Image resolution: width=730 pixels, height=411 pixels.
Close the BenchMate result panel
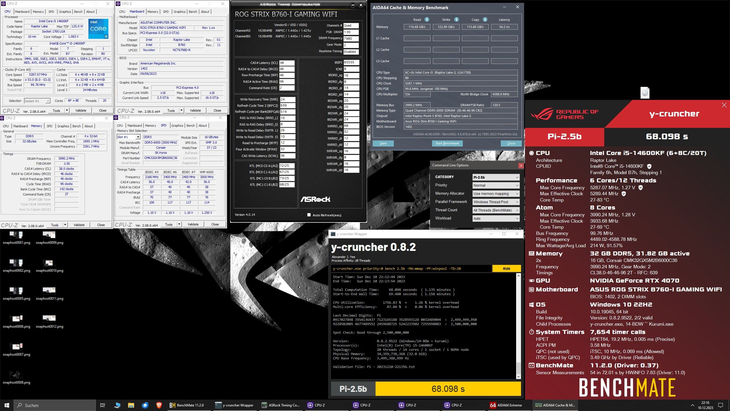click(x=724, y=105)
